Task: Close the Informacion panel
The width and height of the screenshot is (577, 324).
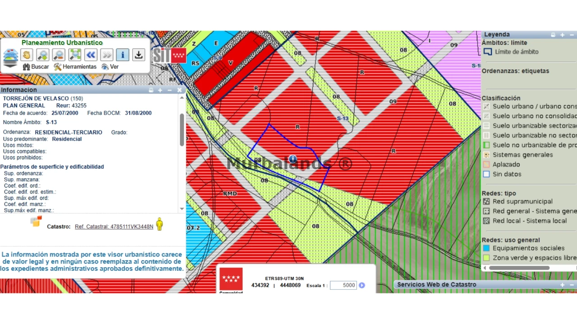Action: point(179,90)
